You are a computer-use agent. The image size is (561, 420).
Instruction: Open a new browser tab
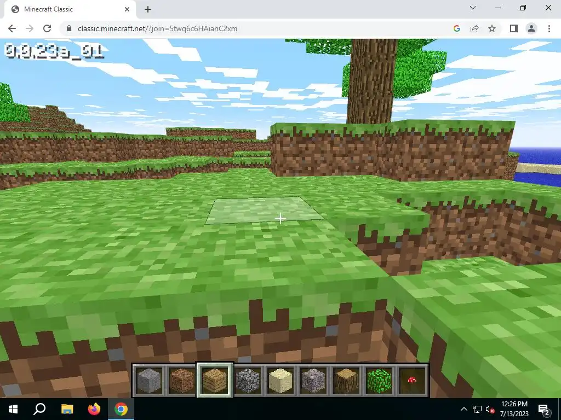point(148,9)
